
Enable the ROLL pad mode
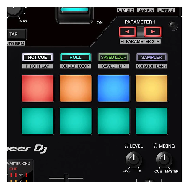pyautogui.click(x=75, y=57)
